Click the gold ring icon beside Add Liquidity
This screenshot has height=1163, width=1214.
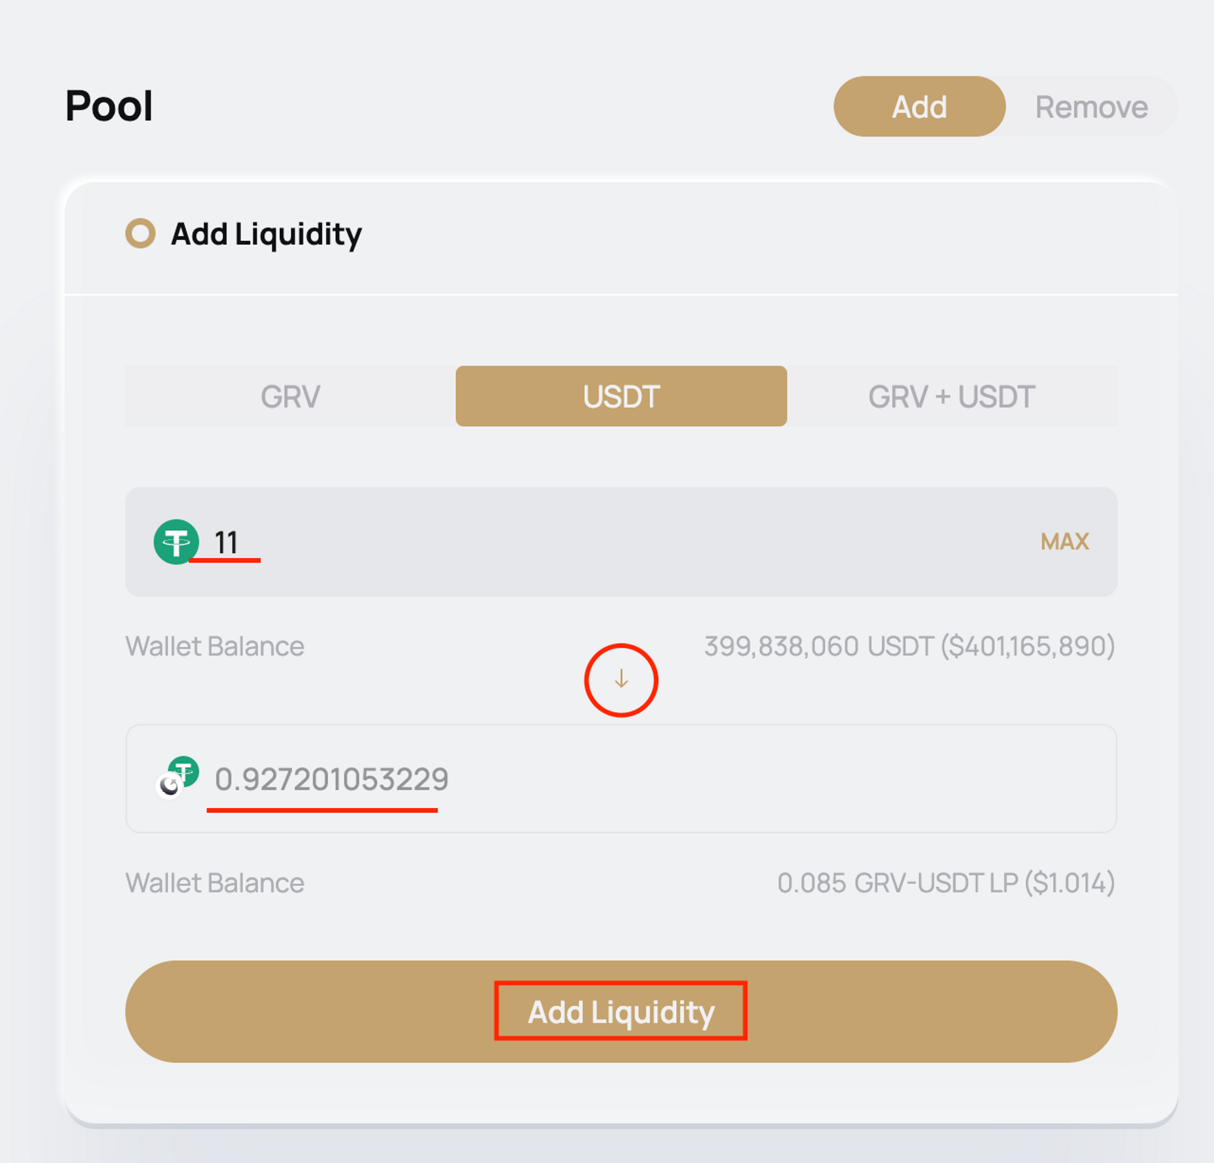141,234
